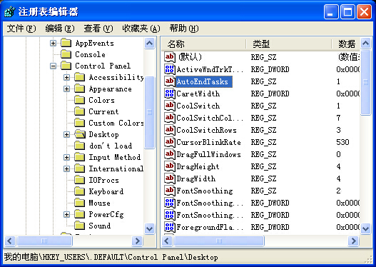This screenshot has width=376, height=267.
Task: Select the Custom Colors tree item
Action: 116,123
